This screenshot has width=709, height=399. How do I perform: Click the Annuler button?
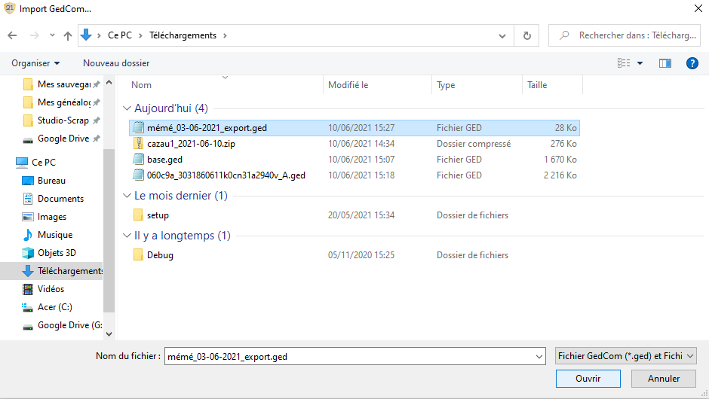coord(664,379)
